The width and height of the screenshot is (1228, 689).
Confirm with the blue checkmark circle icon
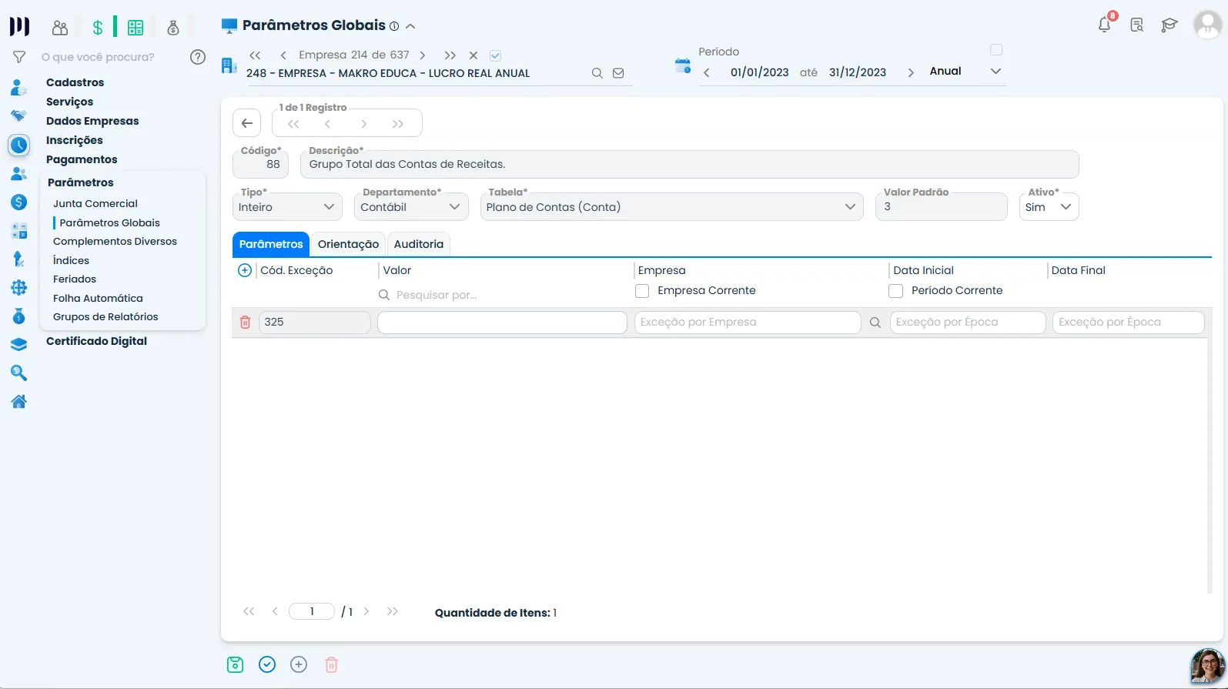(267, 664)
